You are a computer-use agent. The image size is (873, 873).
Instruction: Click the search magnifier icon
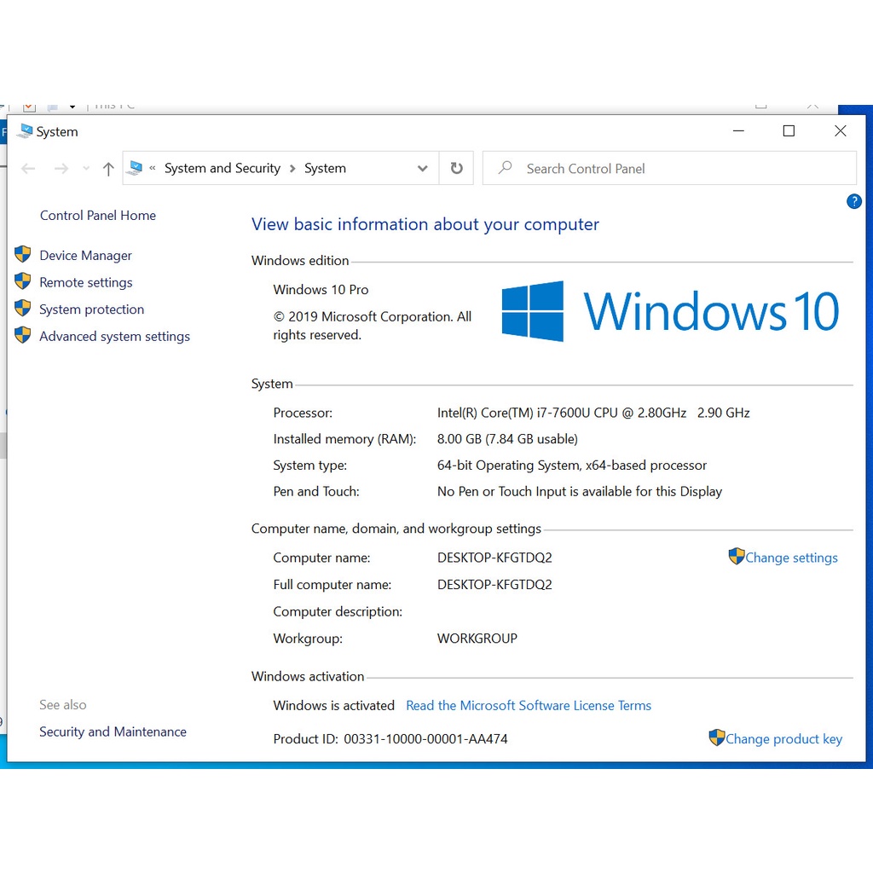pyautogui.click(x=505, y=168)
